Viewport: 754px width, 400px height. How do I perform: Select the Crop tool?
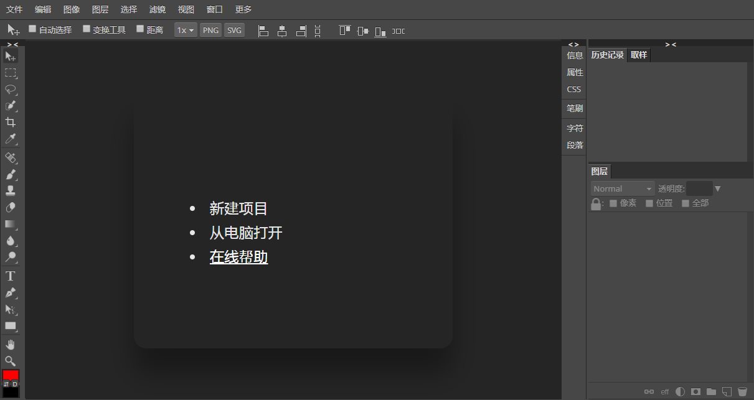11,122
